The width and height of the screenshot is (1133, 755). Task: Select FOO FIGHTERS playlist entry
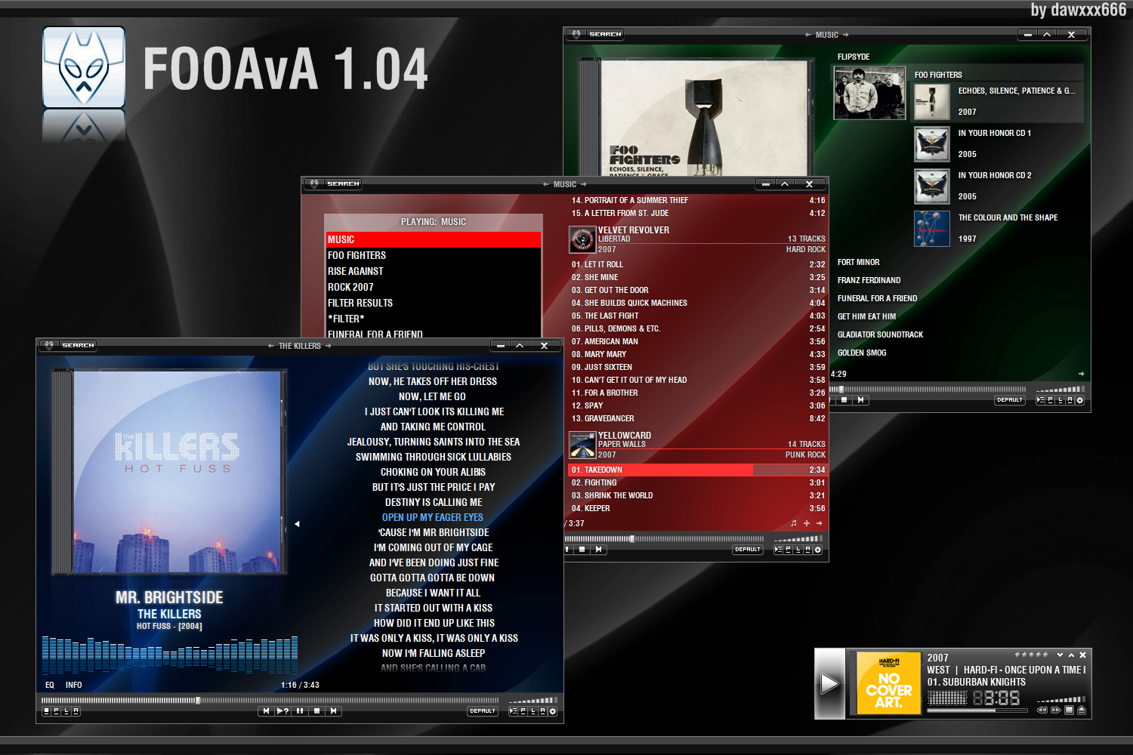point(434,255)
